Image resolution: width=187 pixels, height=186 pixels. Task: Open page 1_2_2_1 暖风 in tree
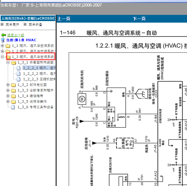tap(39, 68)
